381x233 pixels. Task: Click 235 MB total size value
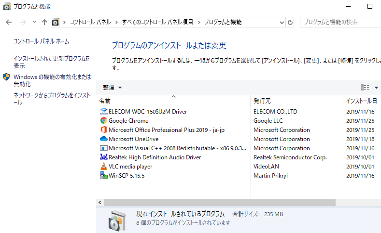(273, 214)
